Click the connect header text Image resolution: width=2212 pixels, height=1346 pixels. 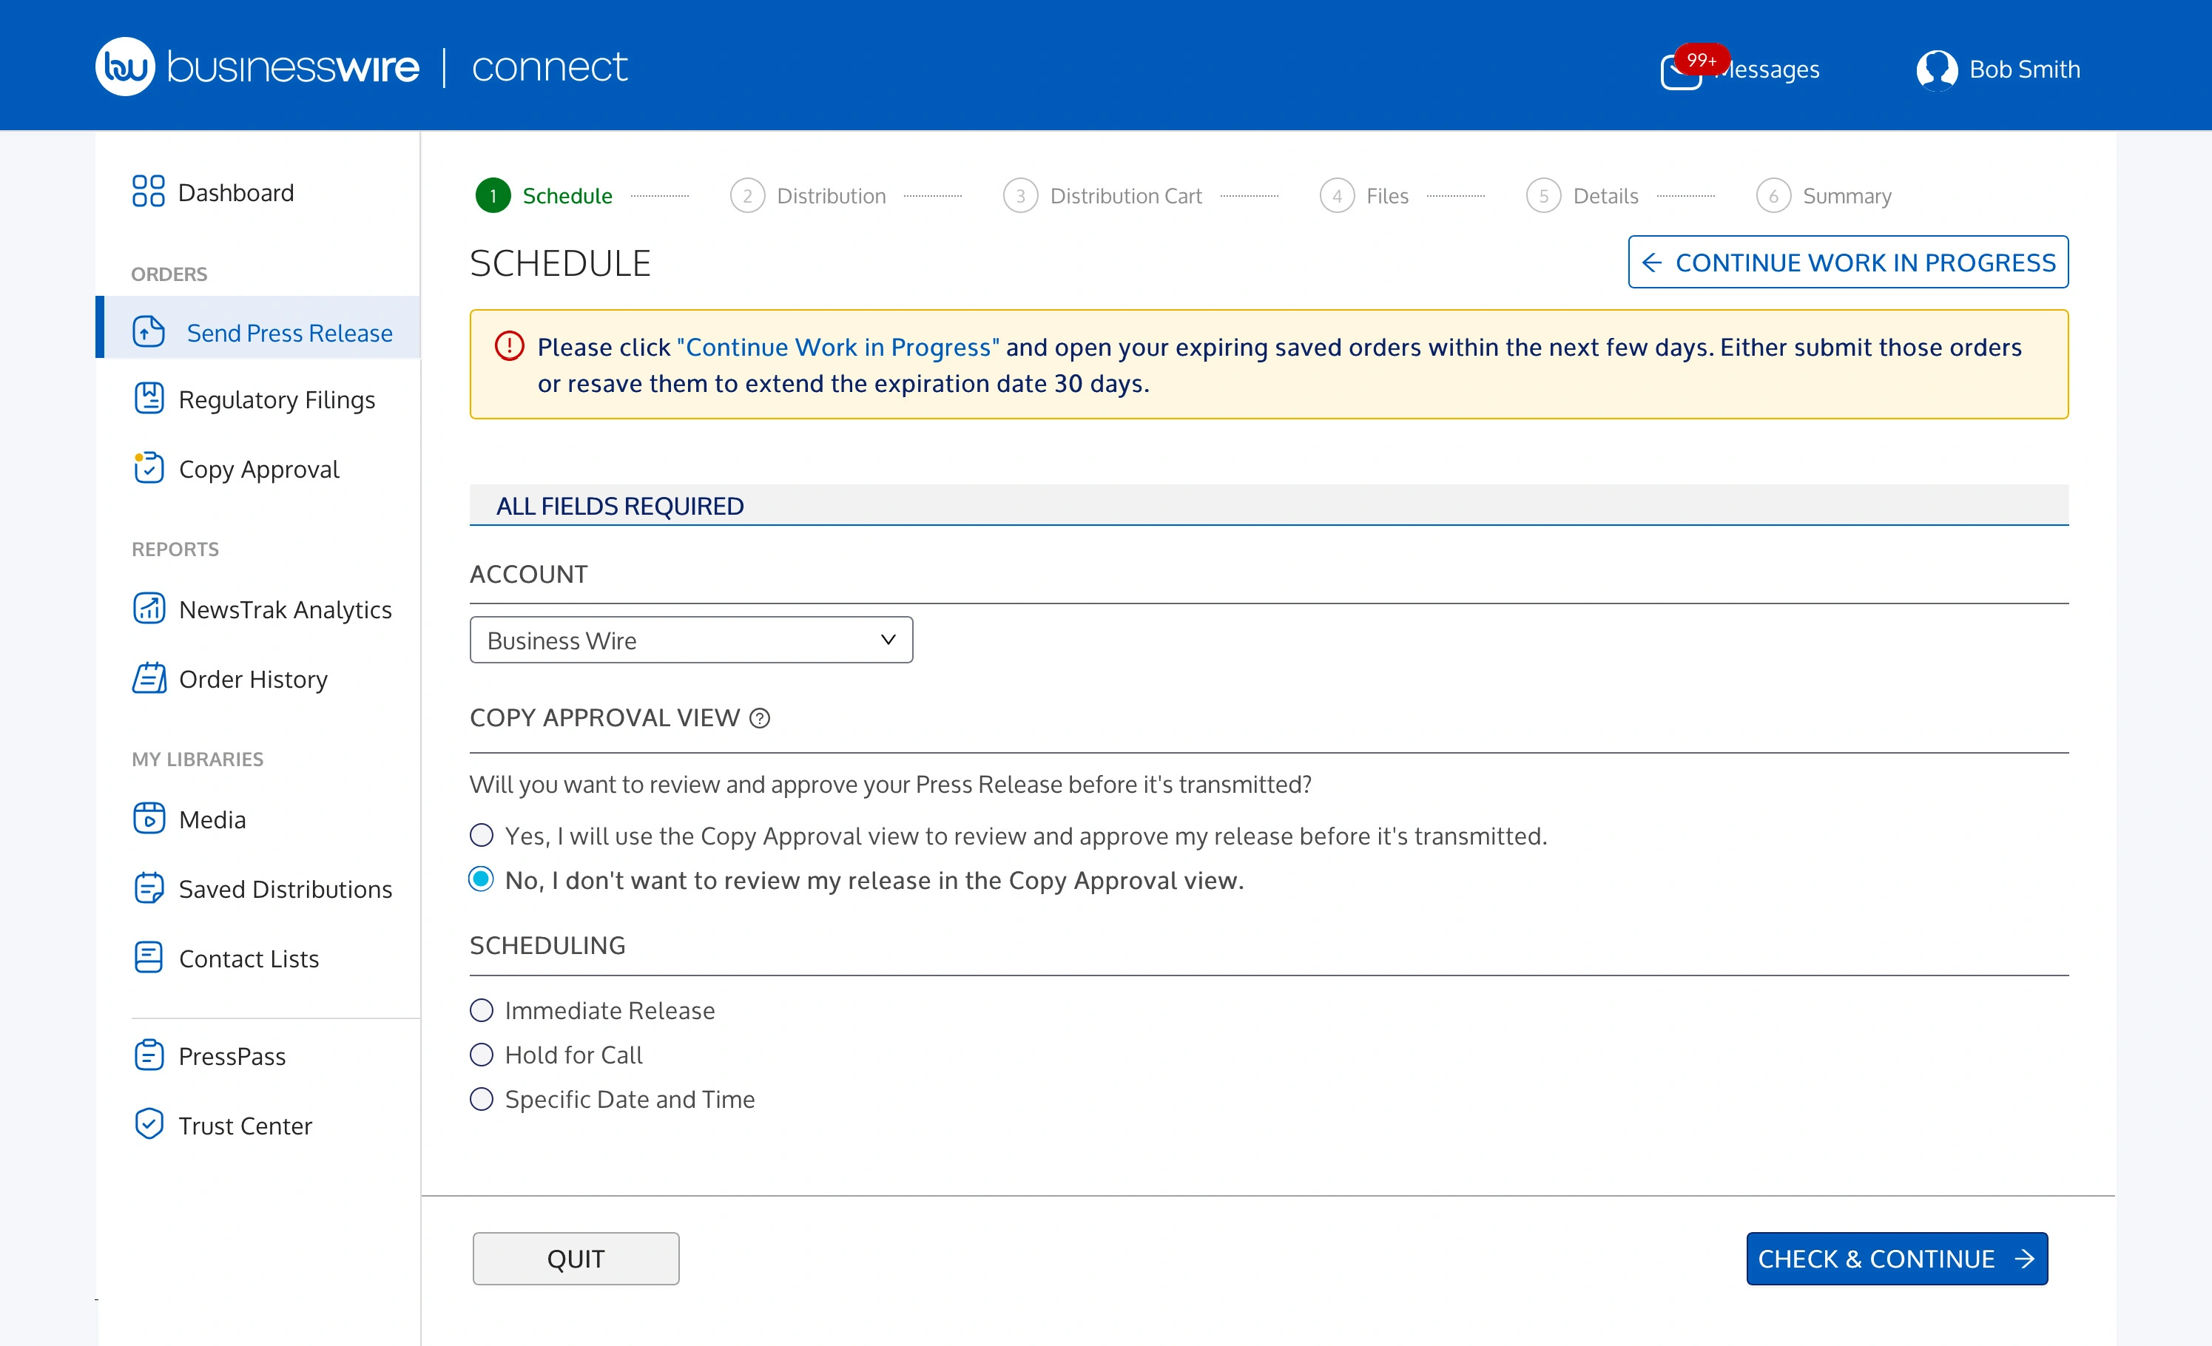[550, 67]
